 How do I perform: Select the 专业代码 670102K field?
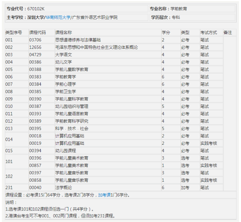click(x=77, y=9)
